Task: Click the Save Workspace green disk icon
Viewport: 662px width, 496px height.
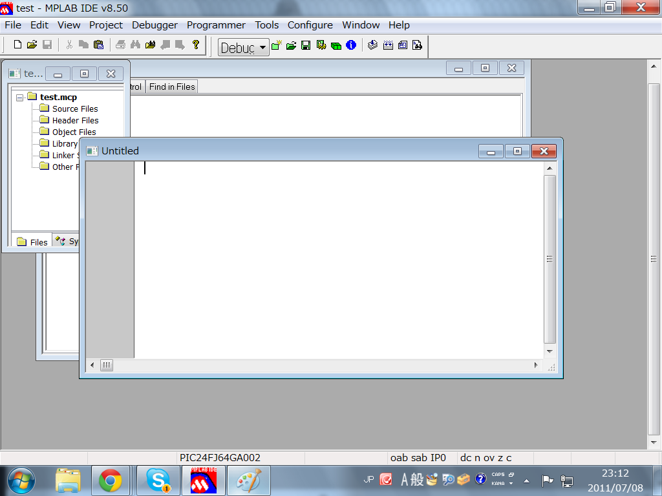Action: pyautogui.click(x=306, y=45)
